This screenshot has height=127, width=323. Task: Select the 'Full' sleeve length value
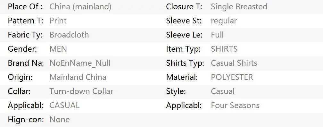coord(217,35)
